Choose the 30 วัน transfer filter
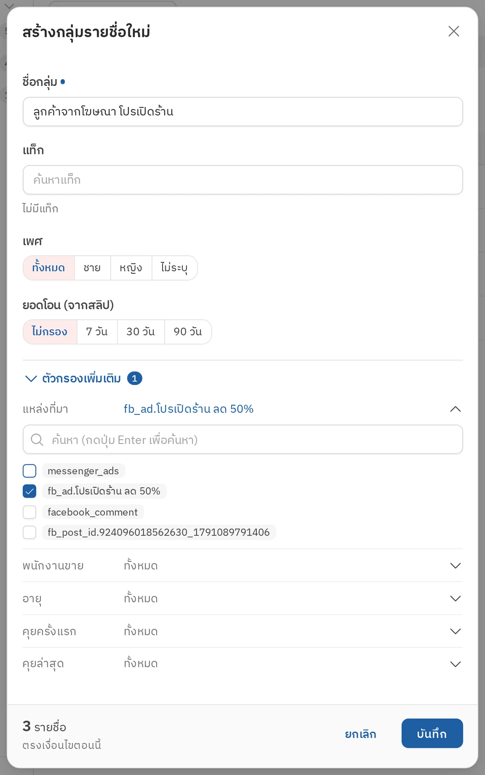Image resolution: width=485 pixels, height=775 pixels. [x=141, y=332]
